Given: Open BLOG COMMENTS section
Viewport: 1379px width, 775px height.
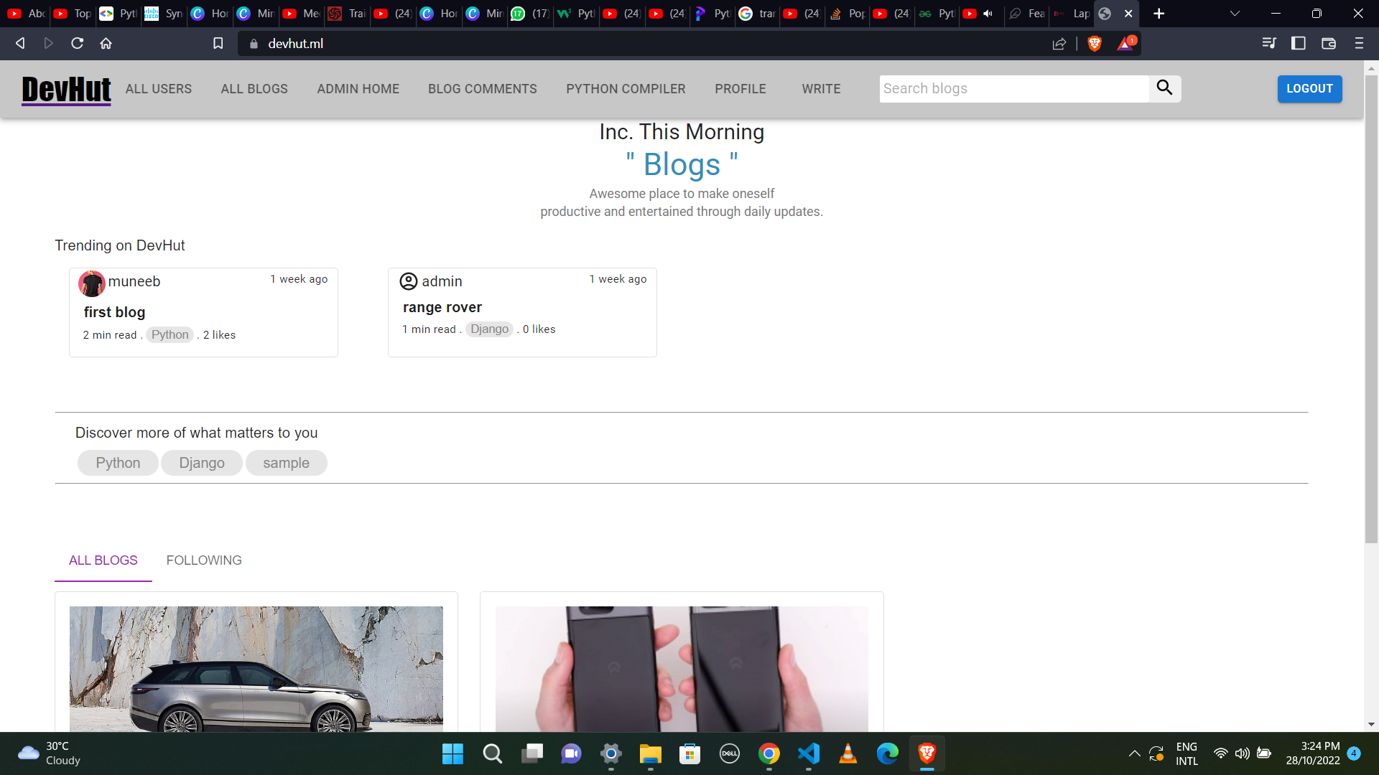Looking at the screenshot, I should click(483, 88).
